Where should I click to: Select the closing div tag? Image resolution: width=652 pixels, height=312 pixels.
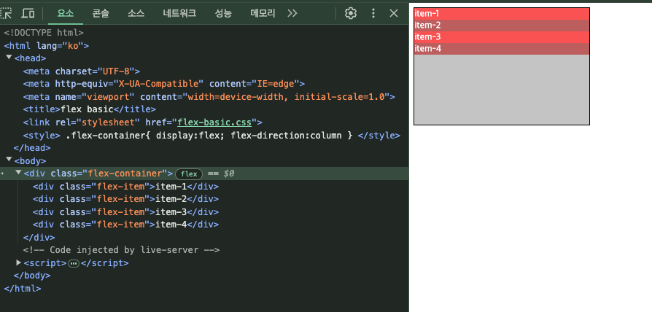tap(39, 238)
